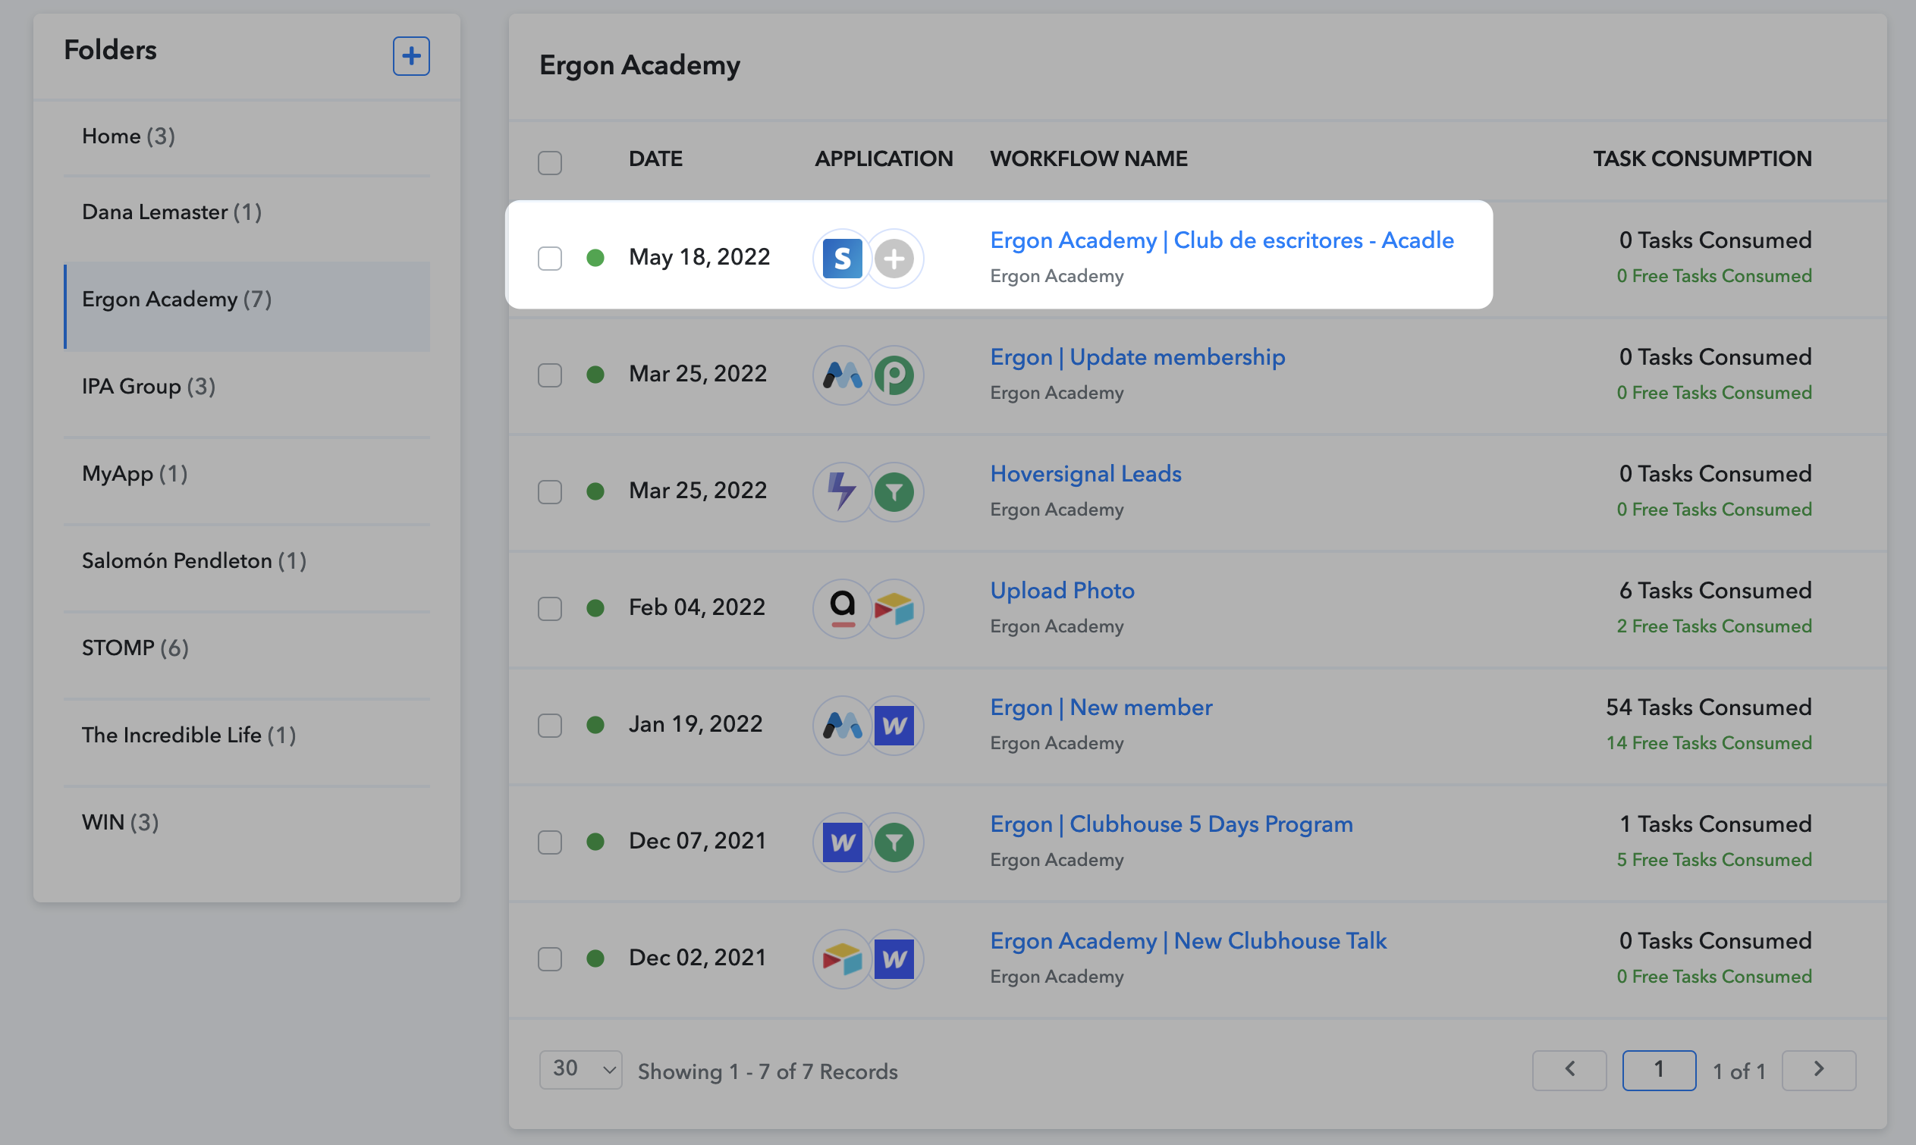The height and width of the screenshot is (1145, 1916).
Task: Click the green status dot for Upload Photo
Action: [x=595, y=609]
